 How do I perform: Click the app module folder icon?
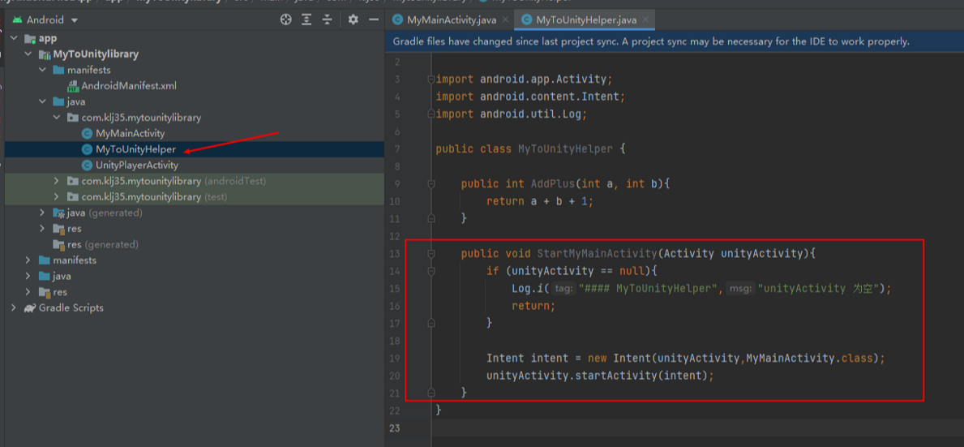[29, 38]
